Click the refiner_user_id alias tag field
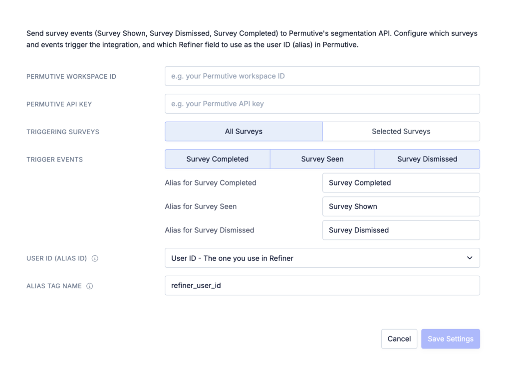 click(322, 286)
